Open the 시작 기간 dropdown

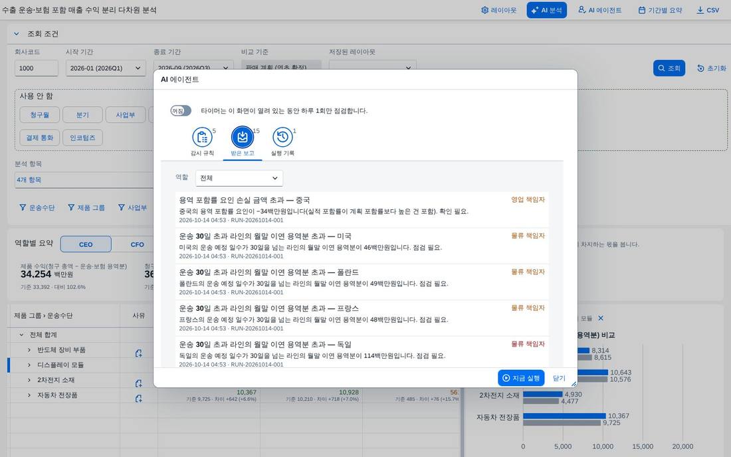(x=106, y=68)
